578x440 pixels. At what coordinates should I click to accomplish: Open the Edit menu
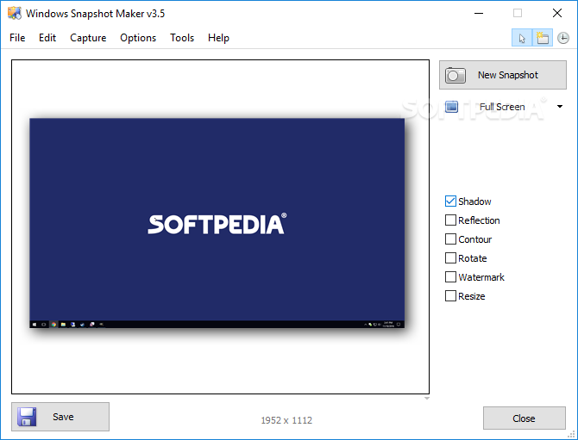pos(47,38)
